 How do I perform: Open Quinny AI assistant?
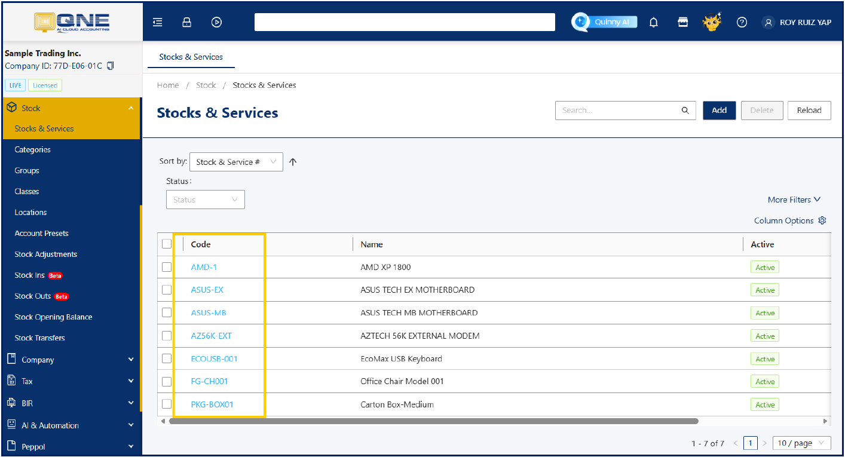(604, 22)
